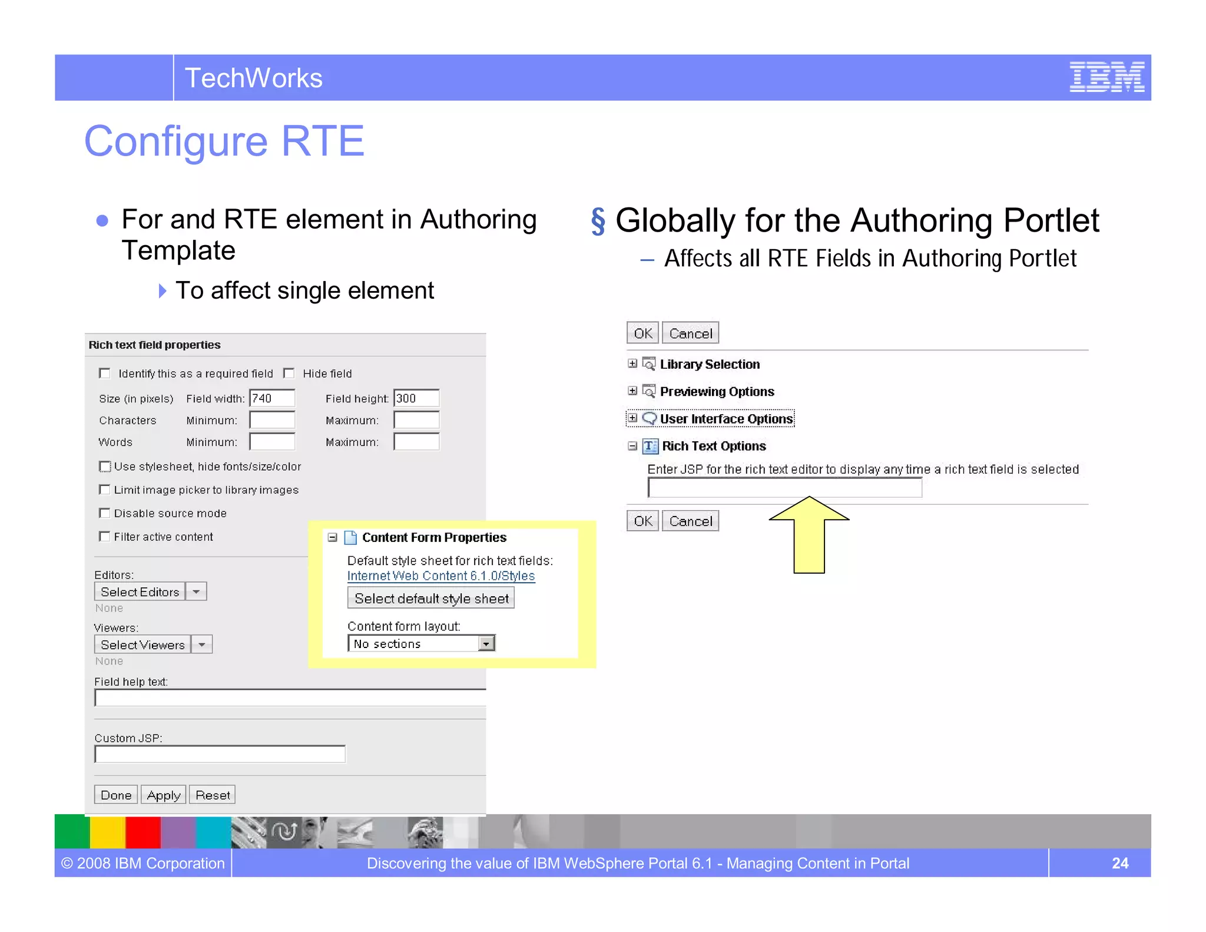
Task: Click the Library Selection label
Action: coord(710,364)
